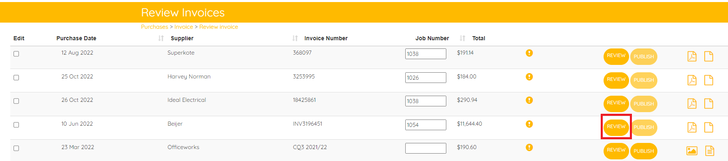
Task: Sort by Invoice Number using the sort arrows
Action: click(x=295, y=38)
